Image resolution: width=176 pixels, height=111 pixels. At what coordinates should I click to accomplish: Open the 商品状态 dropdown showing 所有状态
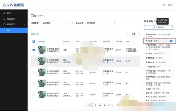point(101,23)
